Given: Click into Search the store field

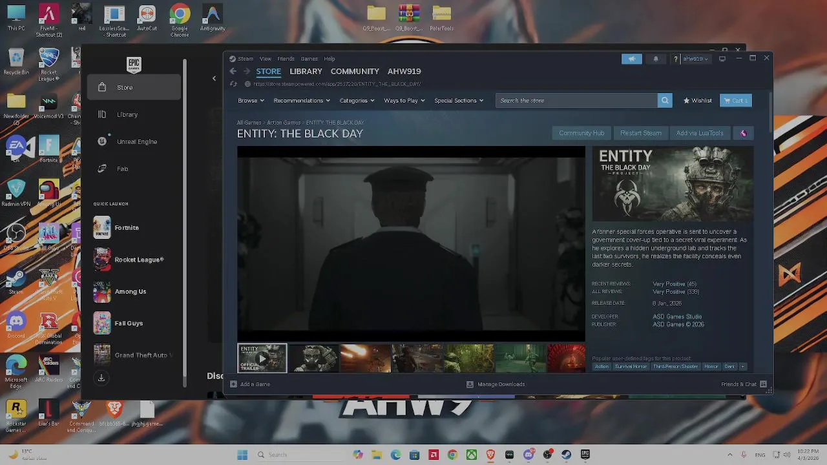Looking at the screenshot, I should [x=576, y=101].
